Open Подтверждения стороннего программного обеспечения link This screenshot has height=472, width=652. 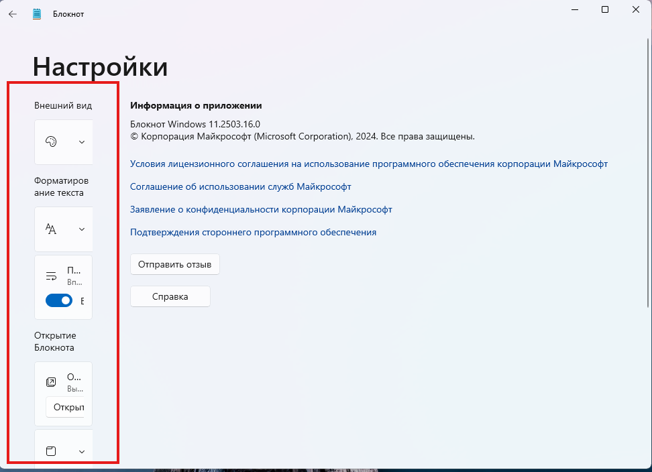pos(254,232)
